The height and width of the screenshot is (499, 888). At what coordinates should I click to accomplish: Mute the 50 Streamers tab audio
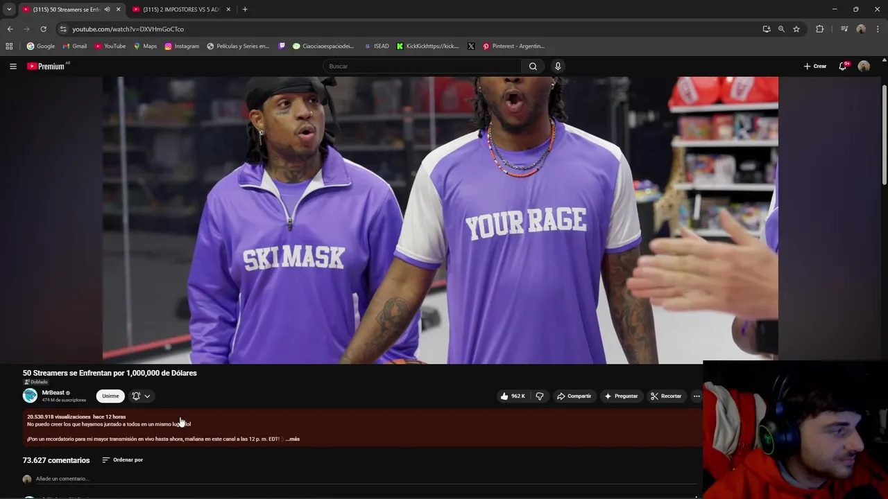[107, 10]
